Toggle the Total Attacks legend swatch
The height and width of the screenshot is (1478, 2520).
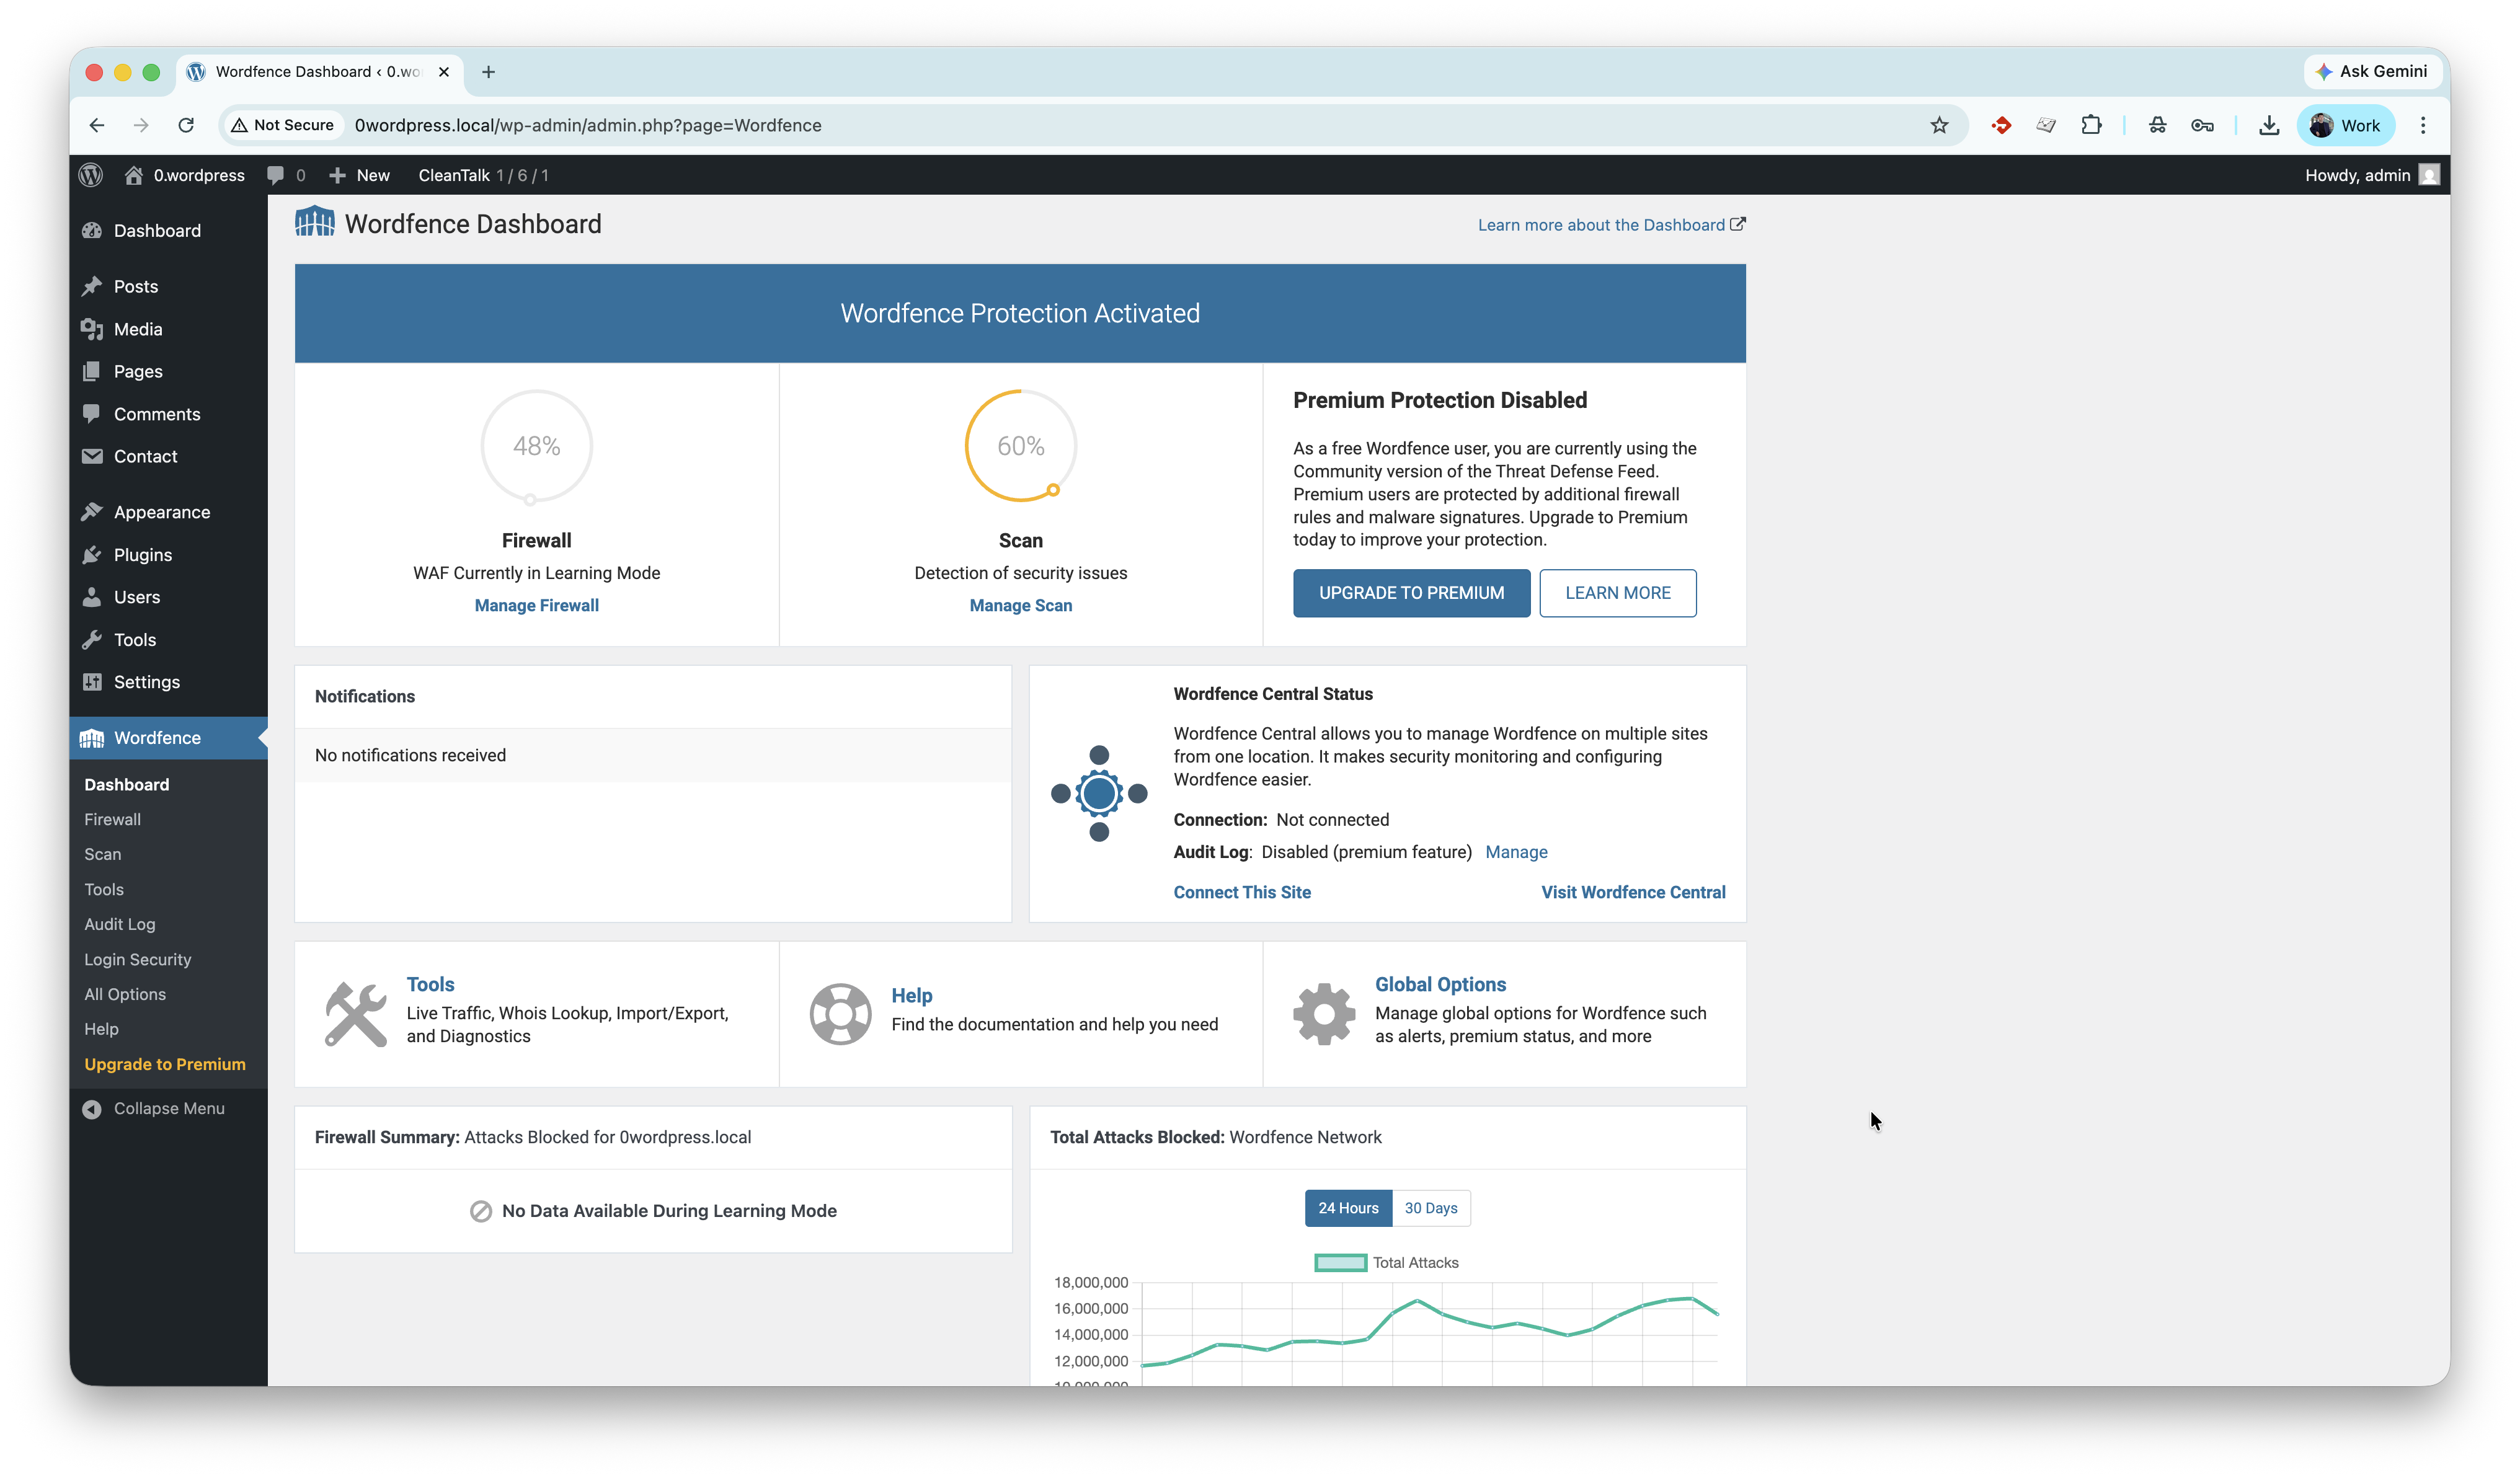[x=1340, y=1263]
